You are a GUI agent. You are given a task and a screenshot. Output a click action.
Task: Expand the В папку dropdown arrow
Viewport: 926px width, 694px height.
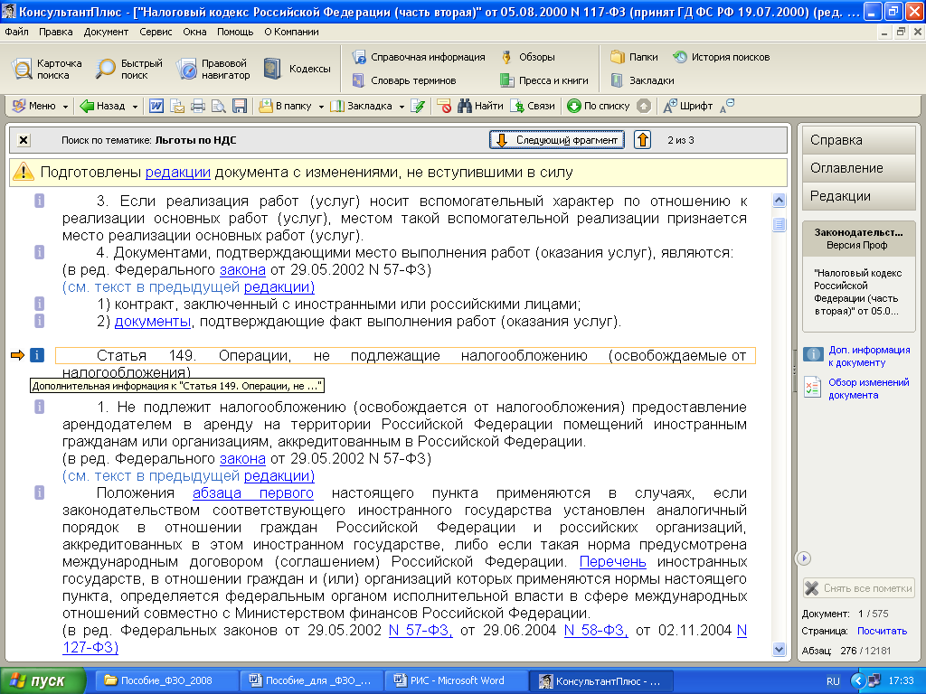(x=321, y=107)
